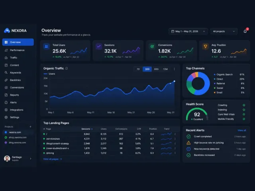
Task: Open row options for /case-studies/brand-x
Action: click(175, 148)
